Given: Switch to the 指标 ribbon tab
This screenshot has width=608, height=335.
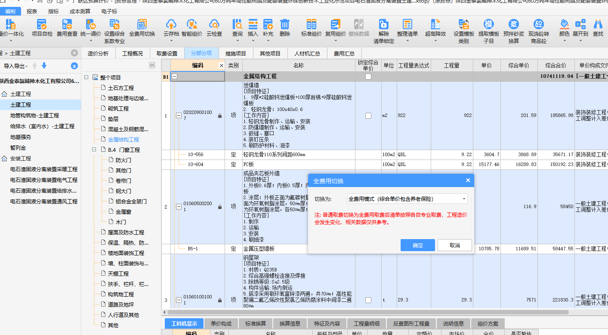Looking at the screenshot, I should [x=53, y=12].
